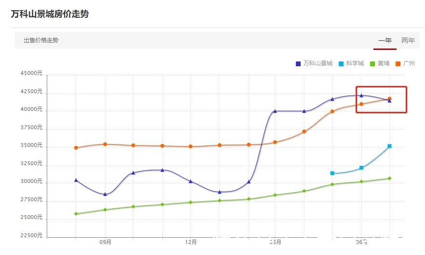Select the 万科山景城 triangle marker at 09月
This screenshot has width=425, height=255.
[x=105, y=194]
